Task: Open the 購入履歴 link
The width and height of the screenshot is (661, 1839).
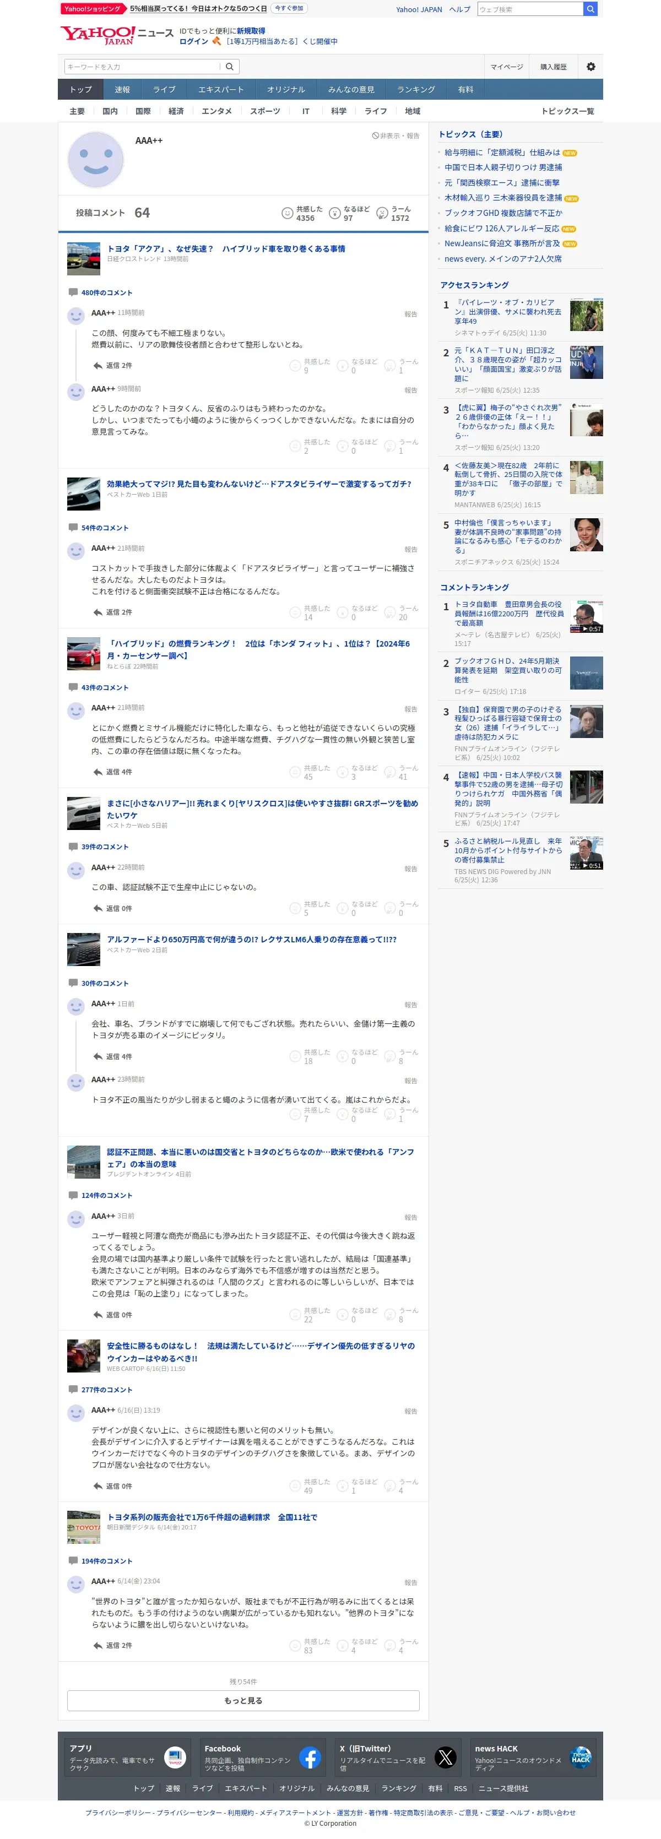Action: point(553,67)
